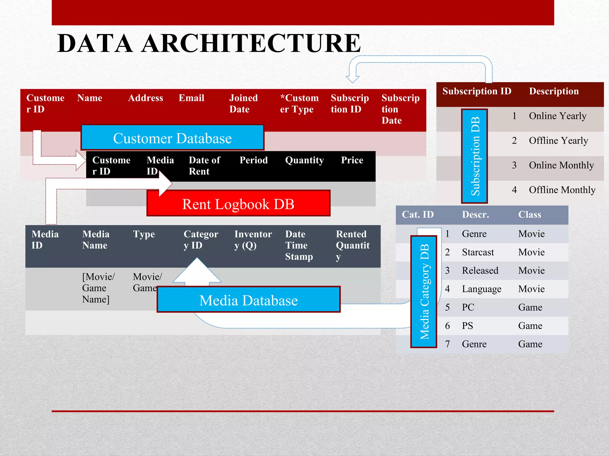609x456 pixels.
Task: Click the Starcast category row
Action: [478, 252]
